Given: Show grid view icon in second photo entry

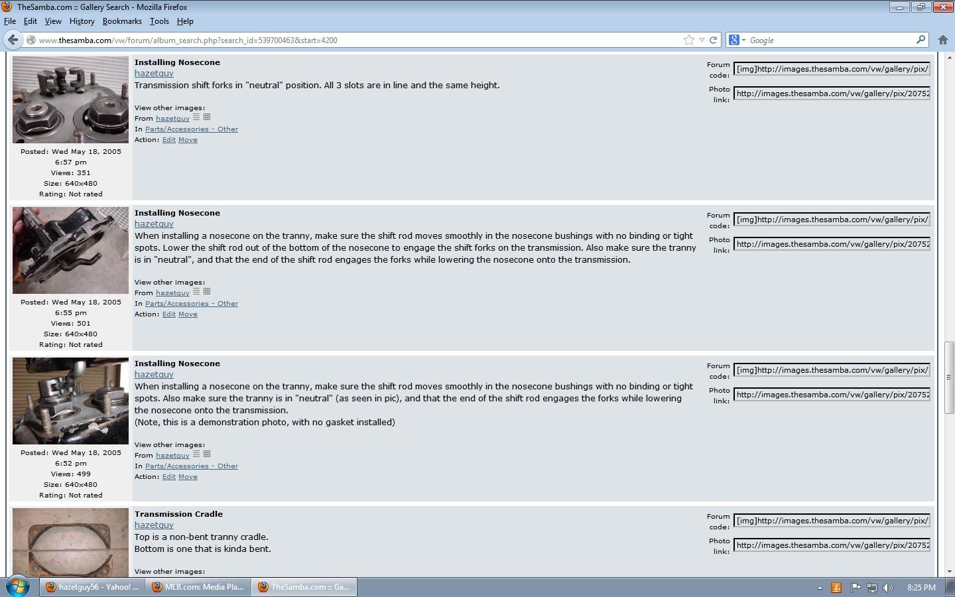Looking at the screenshot, I should tap(207, 292).
